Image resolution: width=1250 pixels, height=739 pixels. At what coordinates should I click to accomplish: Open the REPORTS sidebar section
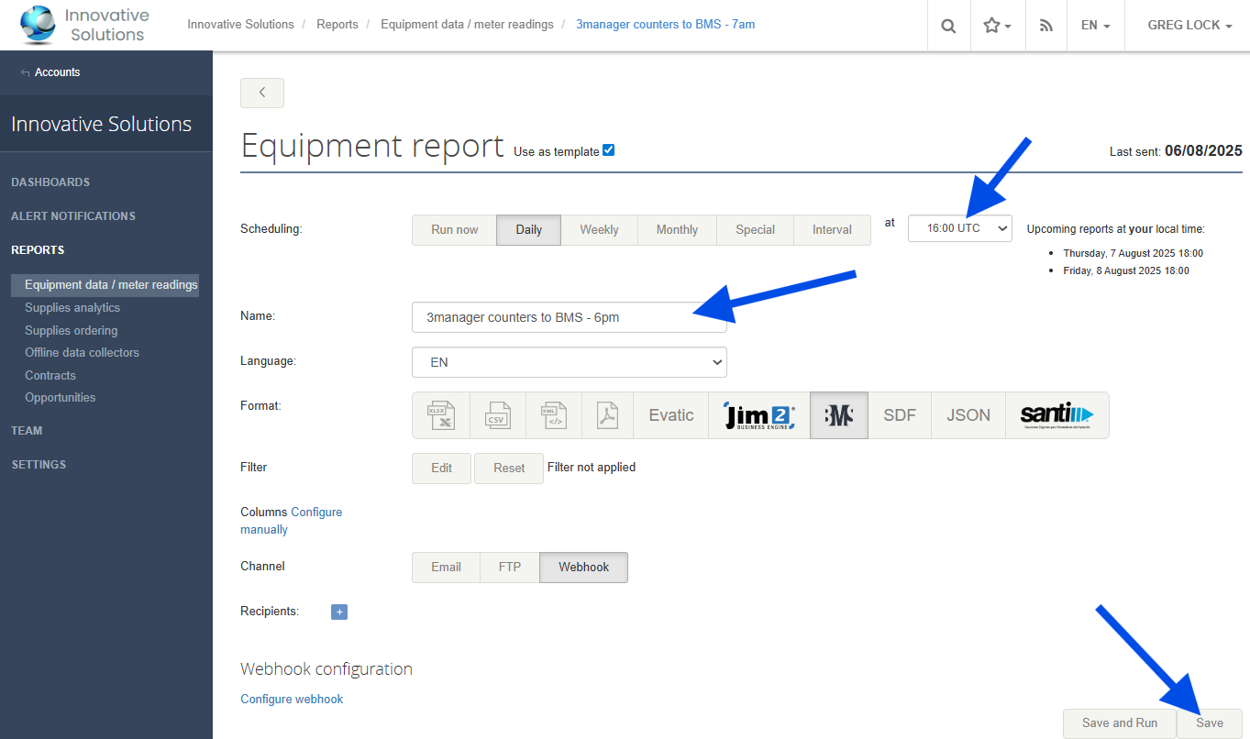[x=38, y=250]
